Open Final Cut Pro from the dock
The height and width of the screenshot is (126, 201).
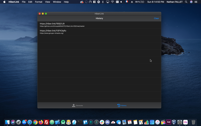click(x=163, y=122)
